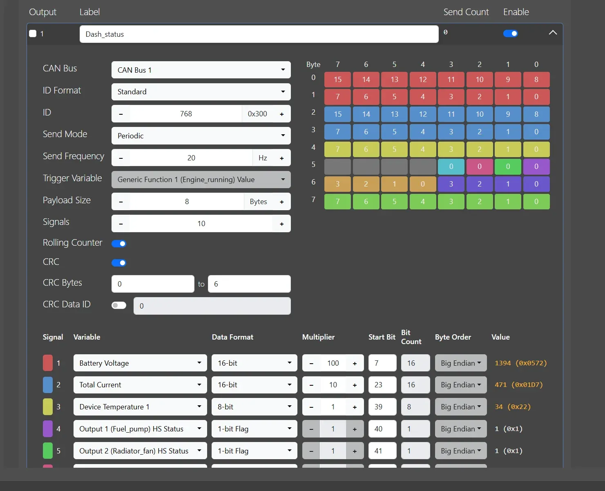The width and height of the screenshot is (605, 491).
Task: Increase the Send Frequency
Action: (x=281, y=158)
